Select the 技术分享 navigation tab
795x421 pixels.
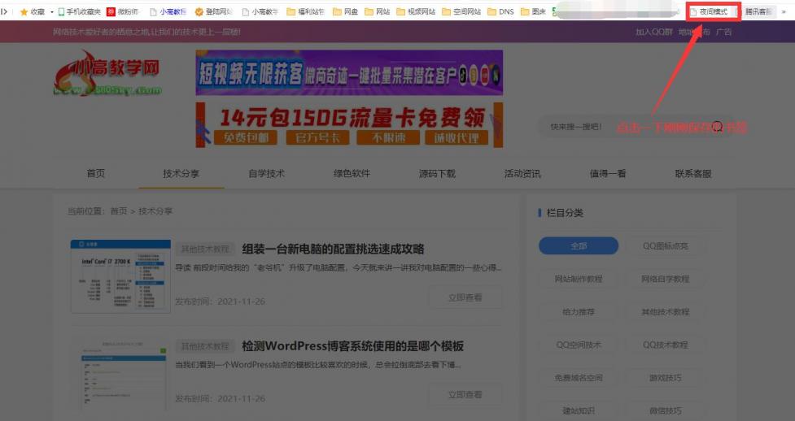click(x=181, y=174)
